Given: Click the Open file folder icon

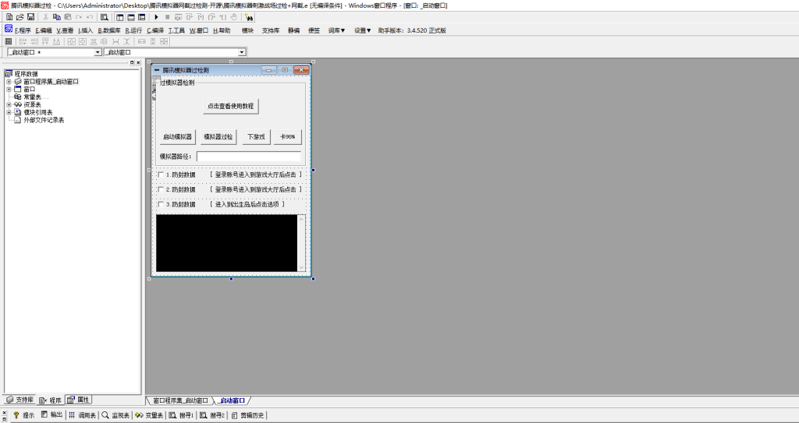Looking at the screenshot, I should pyautogui.click(x=20, y=17).
